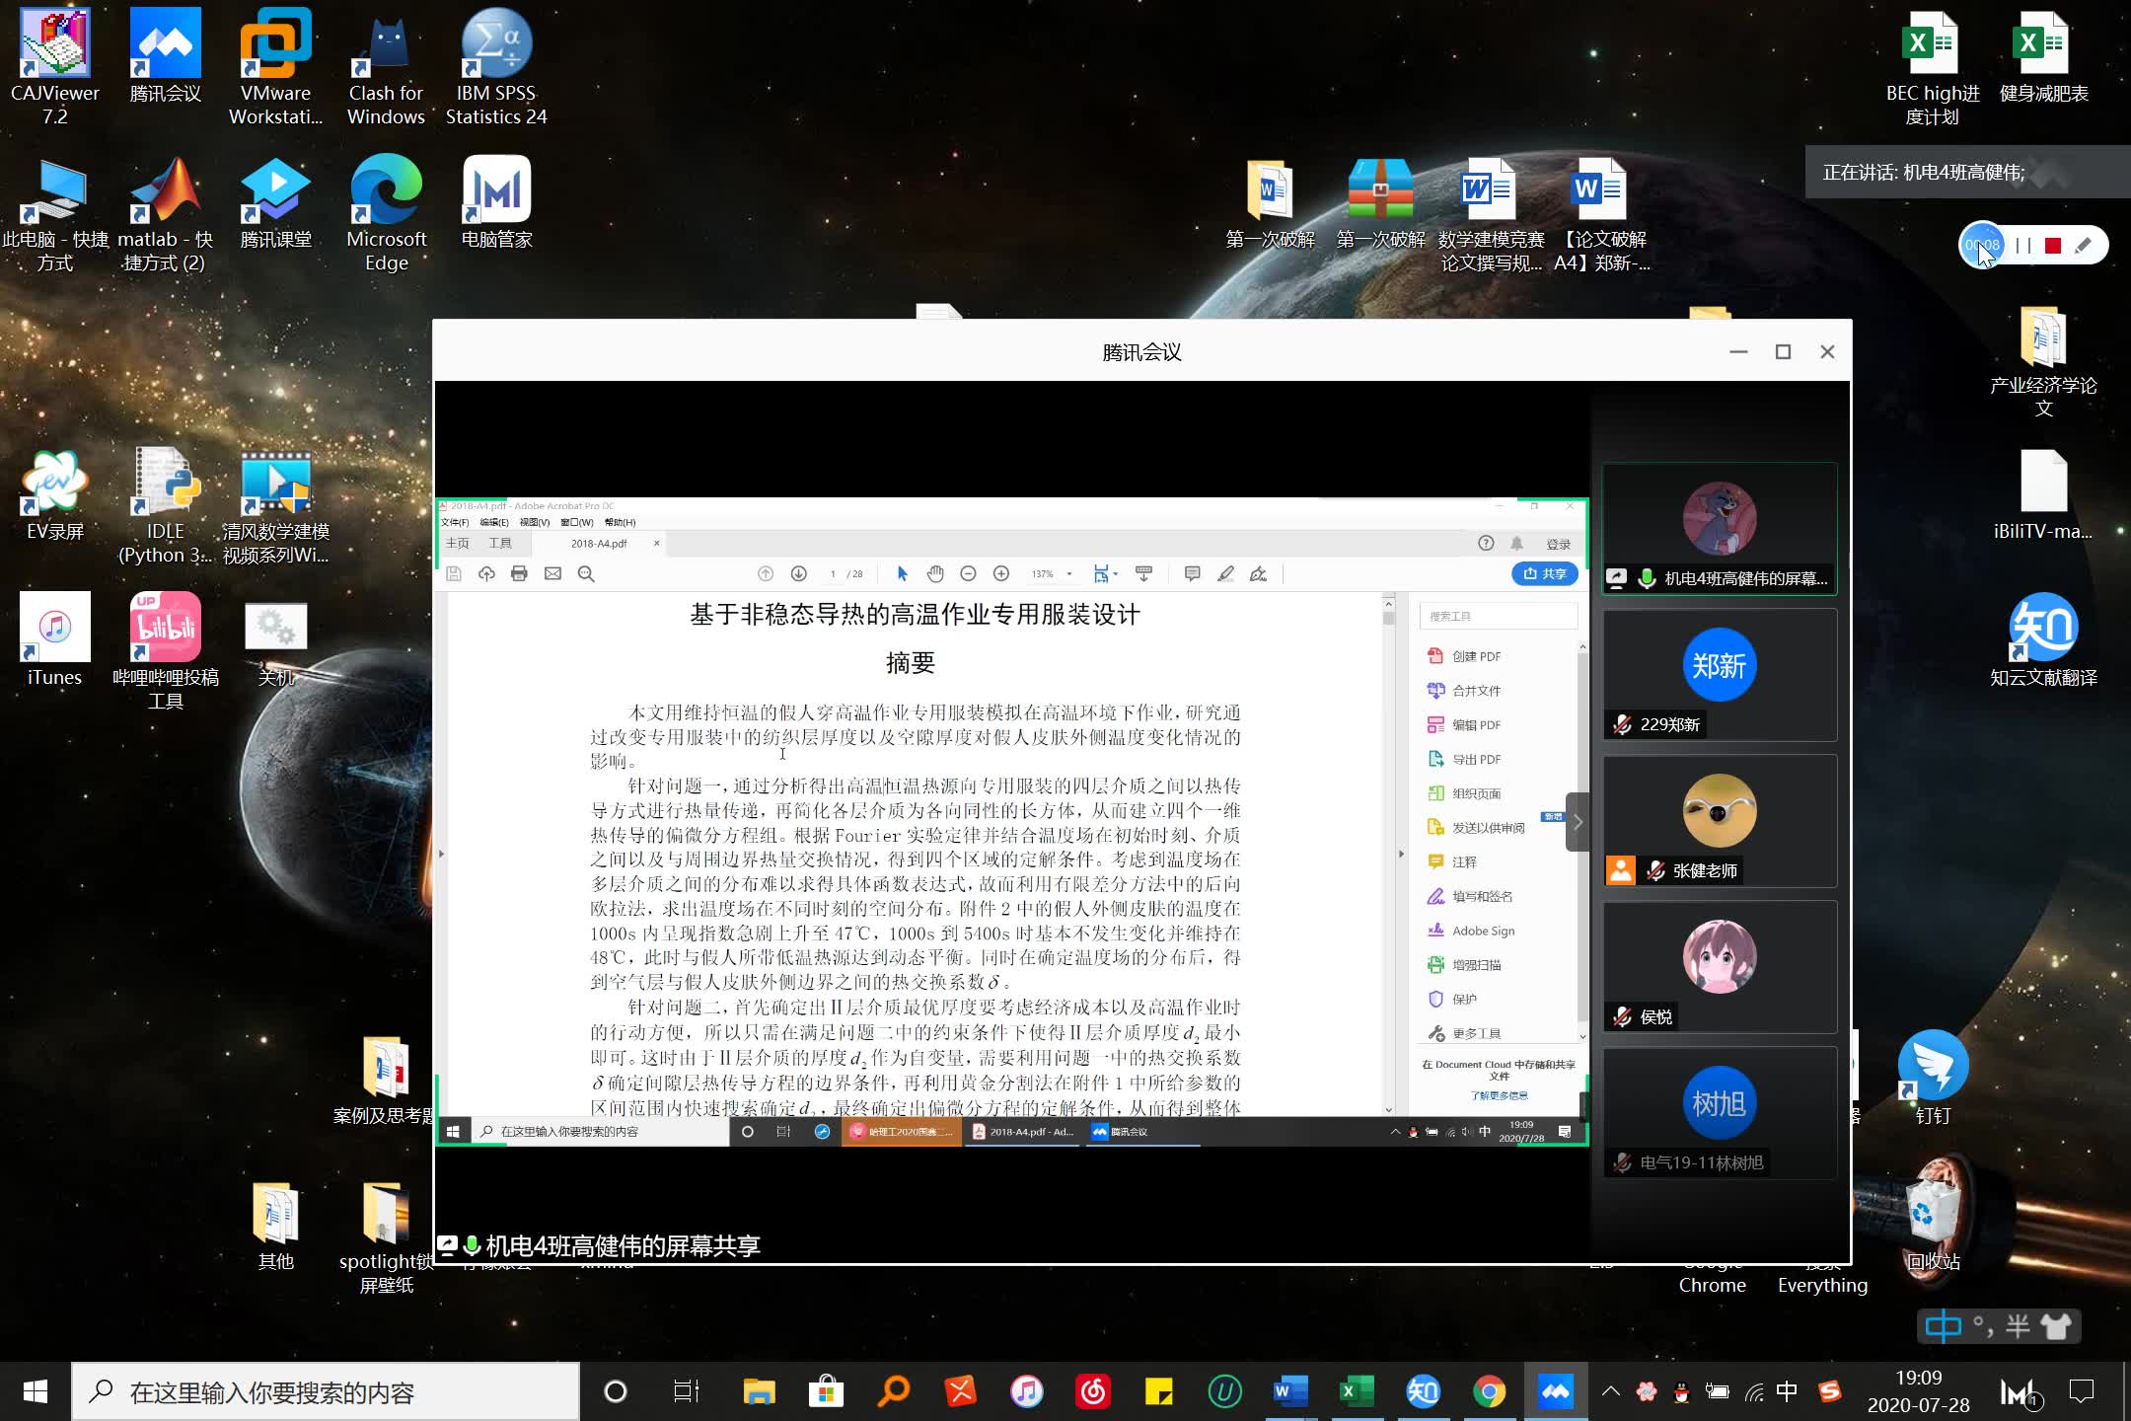Open the zoom percentage dropdown showing 137%
This screenshot has height=1421, width=2131.
[x=1068, y=574]
